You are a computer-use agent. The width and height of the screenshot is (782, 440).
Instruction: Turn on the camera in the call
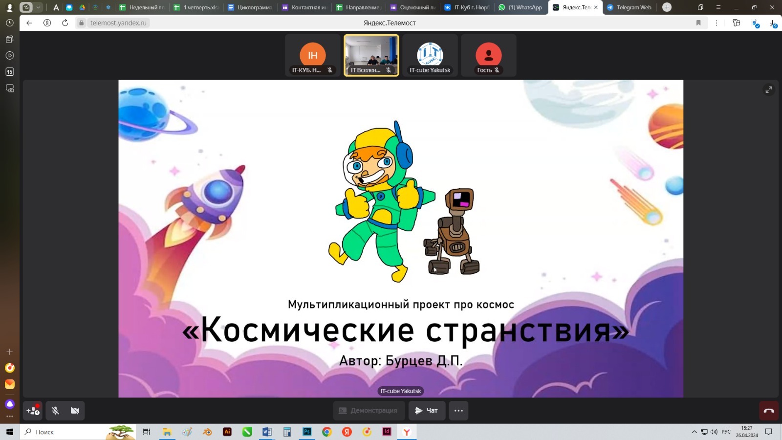point(75,411)
